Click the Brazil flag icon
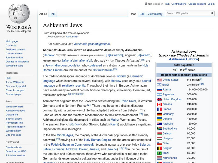 tap(159, 153)
